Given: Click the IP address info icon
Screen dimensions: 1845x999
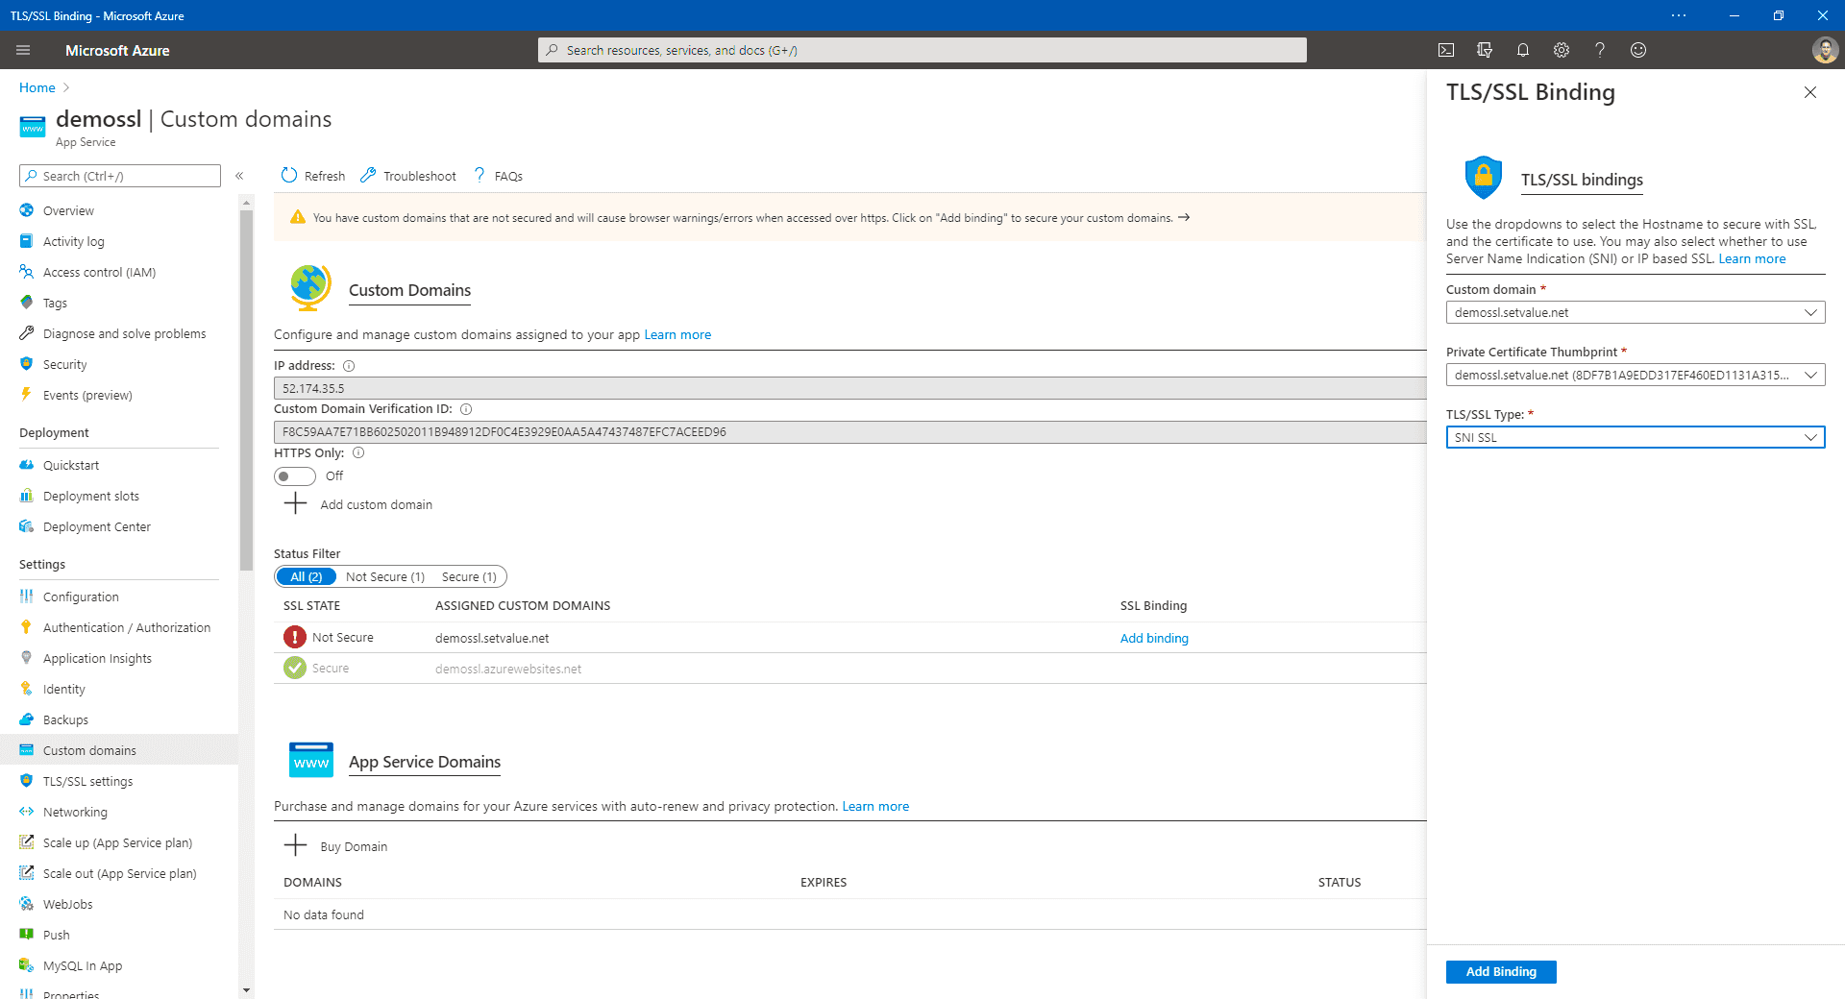Looking at the screenshot, I should (x=349, y=366).
